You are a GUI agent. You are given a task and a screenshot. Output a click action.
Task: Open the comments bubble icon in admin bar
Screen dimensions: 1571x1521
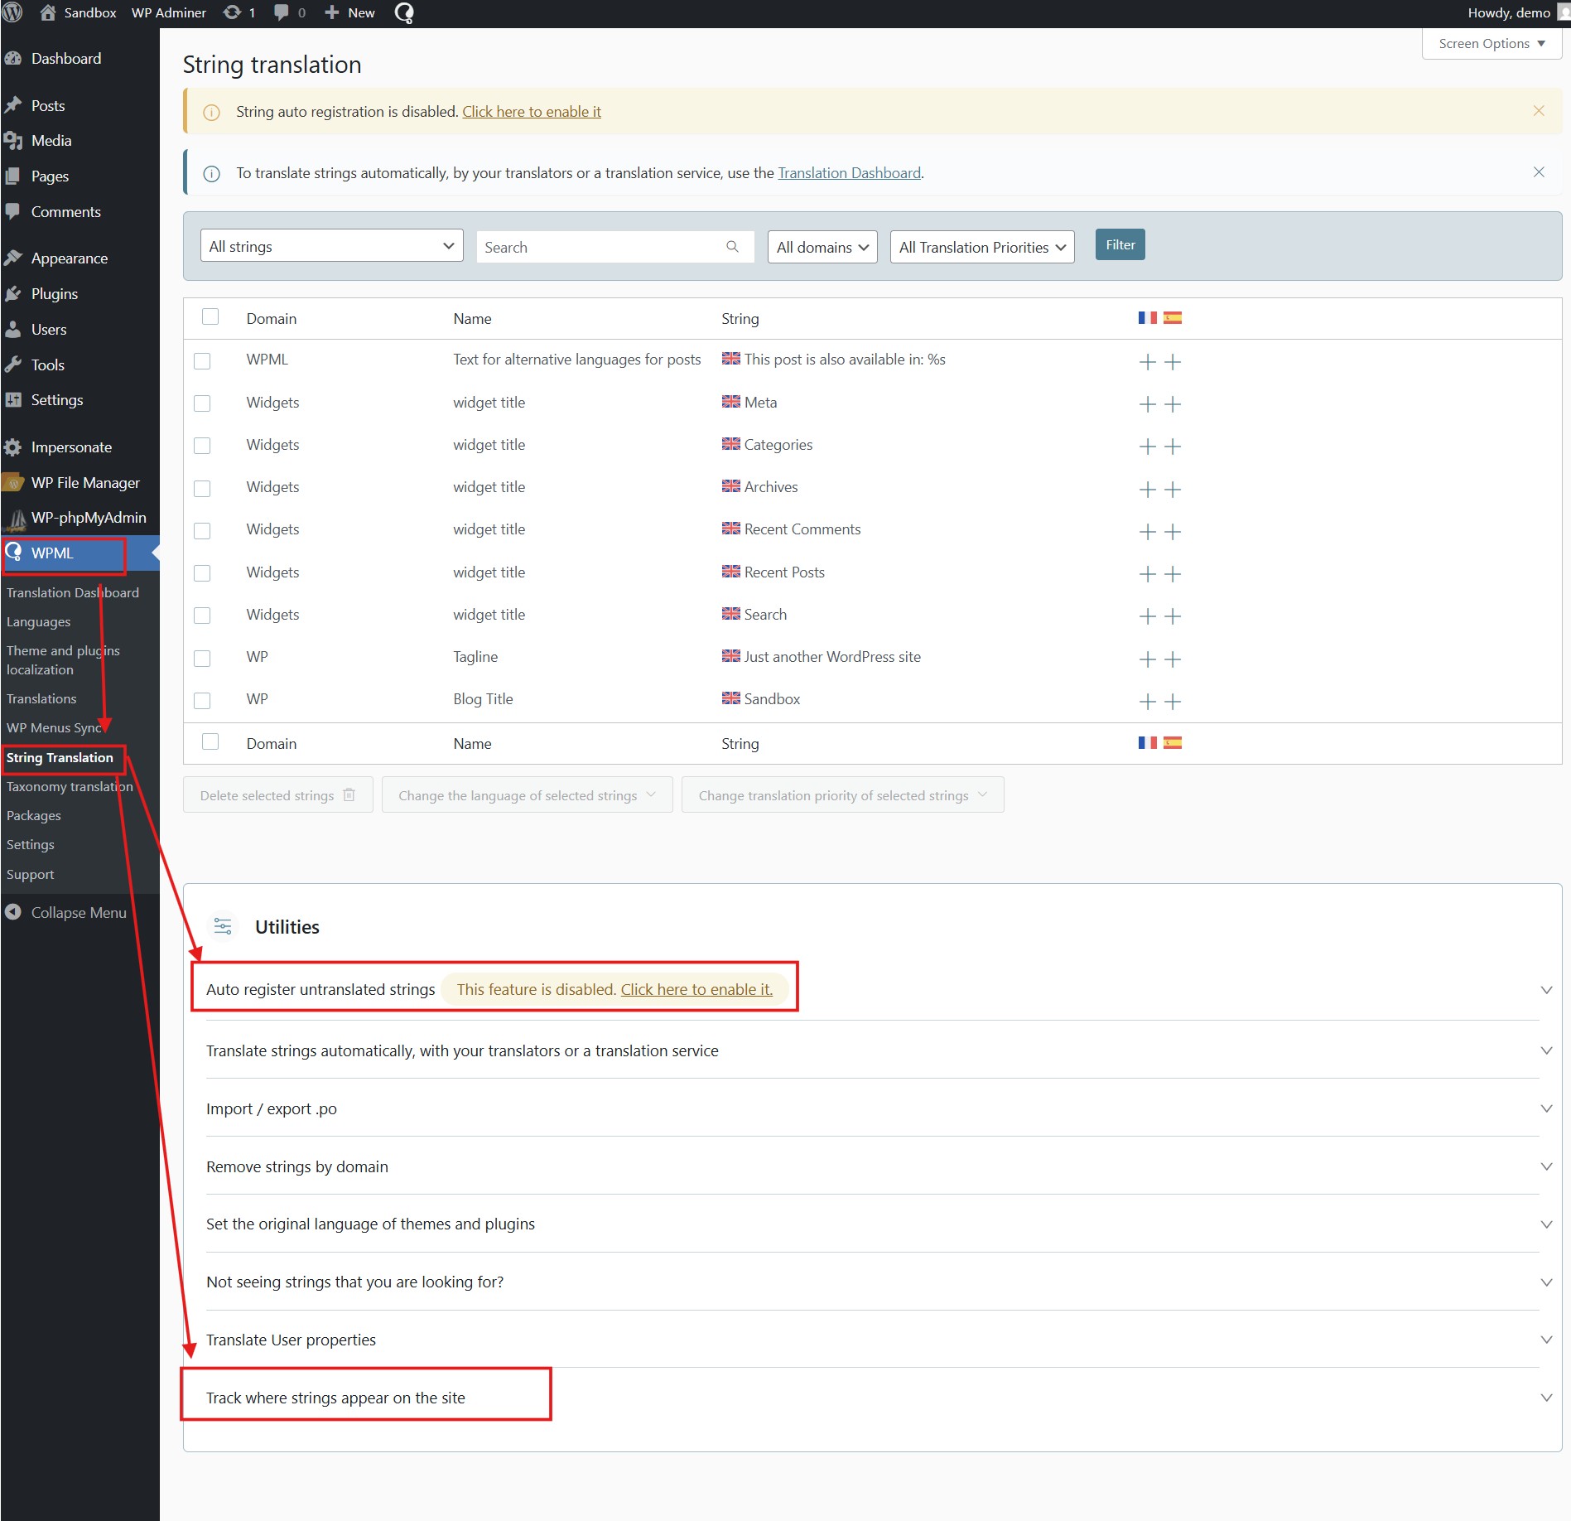[282, 12]
